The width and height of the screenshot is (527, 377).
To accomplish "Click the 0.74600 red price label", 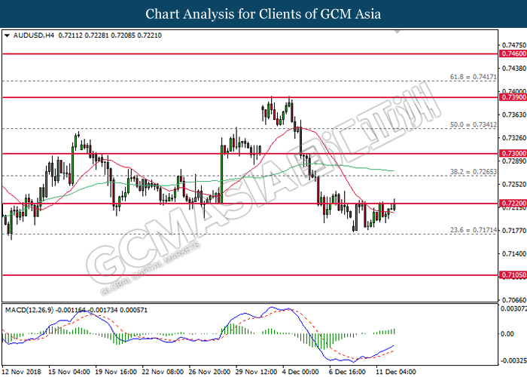I will (x=513, y=54).
